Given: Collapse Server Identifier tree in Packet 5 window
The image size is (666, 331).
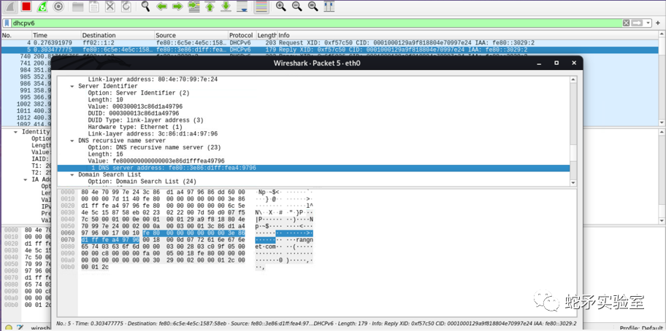Looking at the screenshot, I should click(72, 86).
